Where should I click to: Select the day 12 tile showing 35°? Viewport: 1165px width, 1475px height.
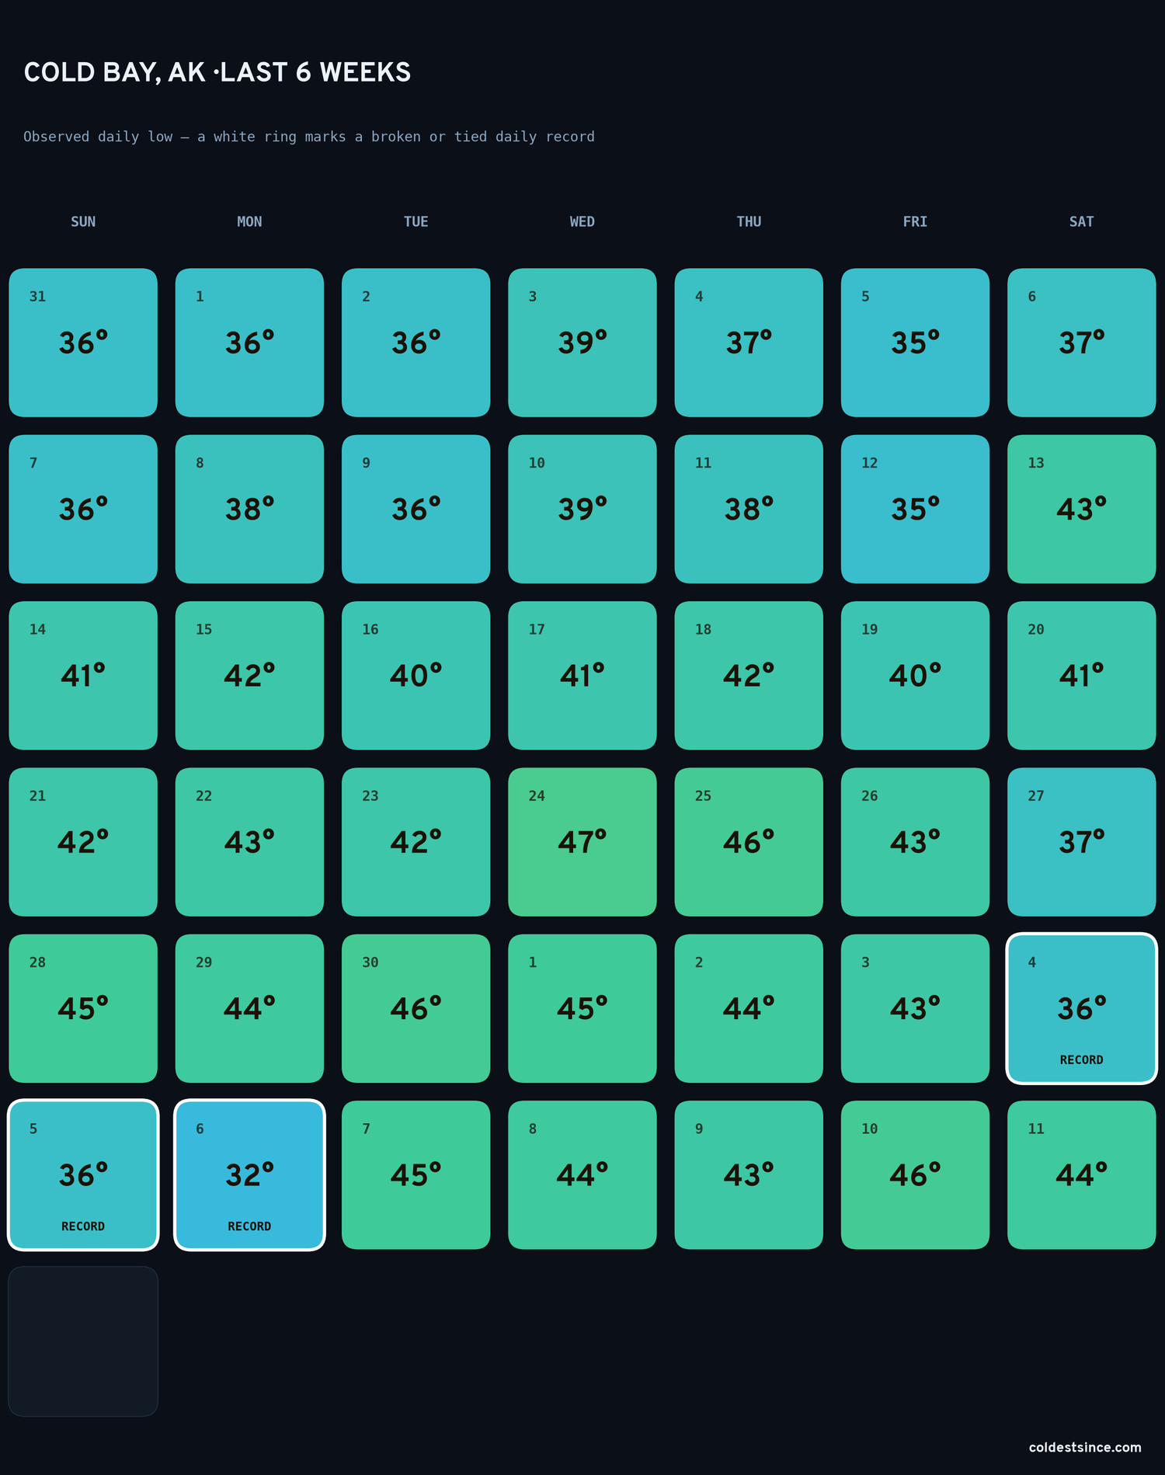(x=915, y=509)
